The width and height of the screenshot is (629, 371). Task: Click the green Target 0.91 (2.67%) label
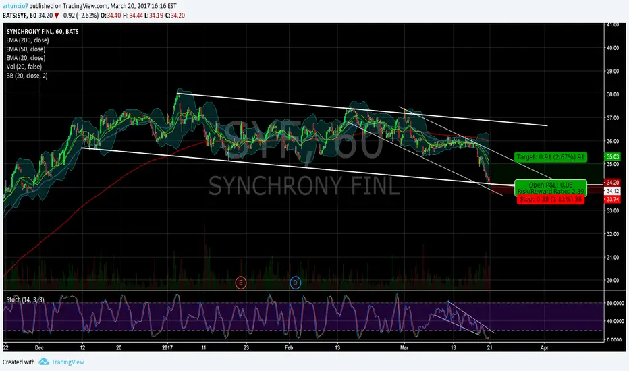point(551,156)
